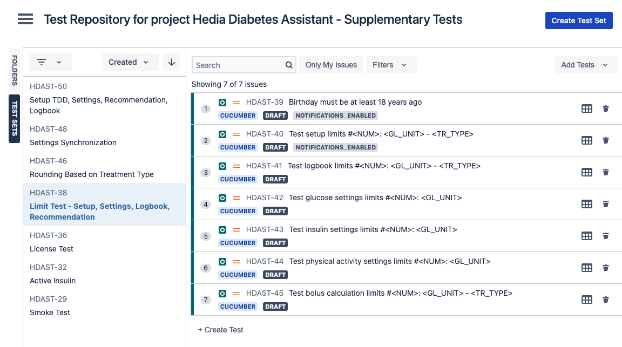Click the search magnifier icon

coord(288,65)
